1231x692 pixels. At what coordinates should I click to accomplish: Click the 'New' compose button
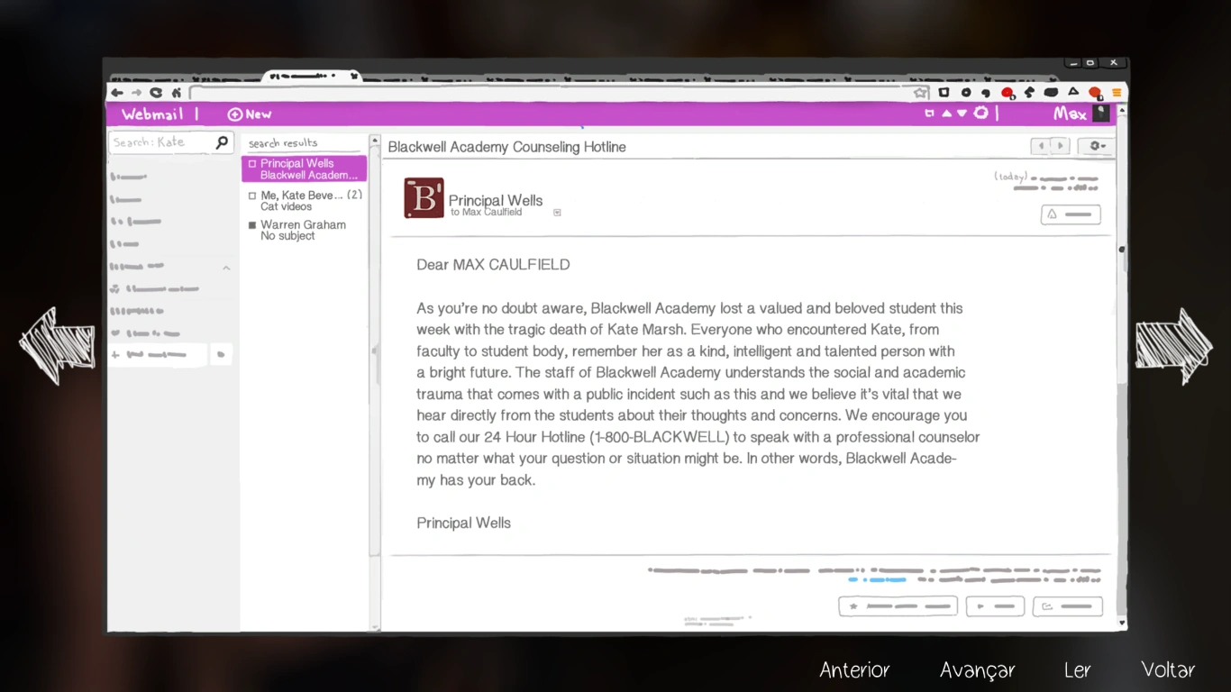[250, 114]
